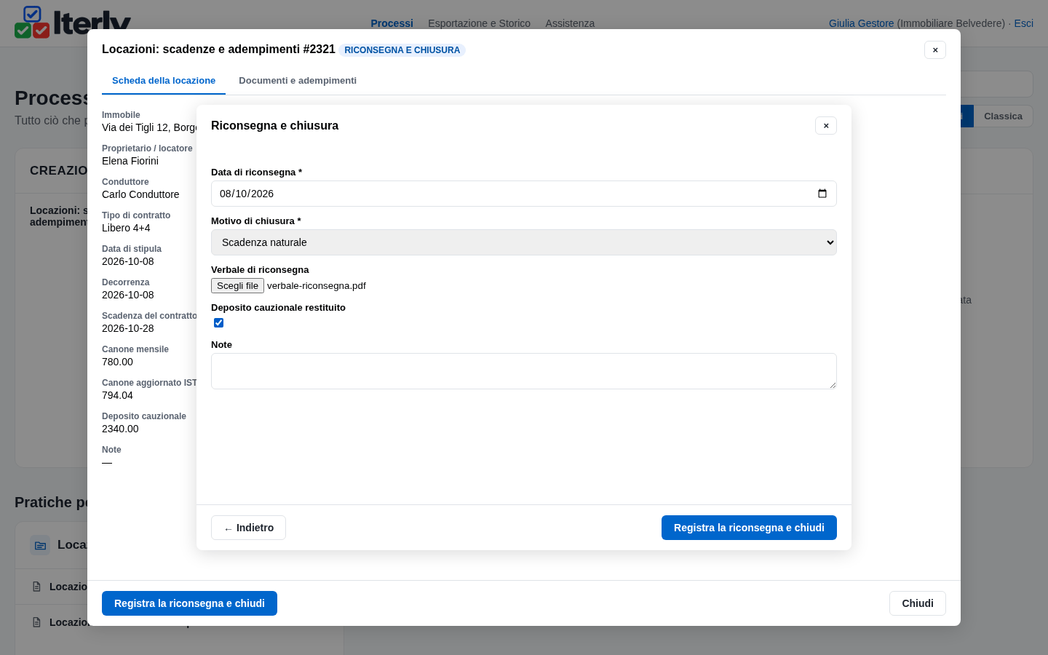This screenshot has width=1048, height=655.
Task: Click Scegli file for verbale upload
Action: pyautogui.click(x=237, y=286)
